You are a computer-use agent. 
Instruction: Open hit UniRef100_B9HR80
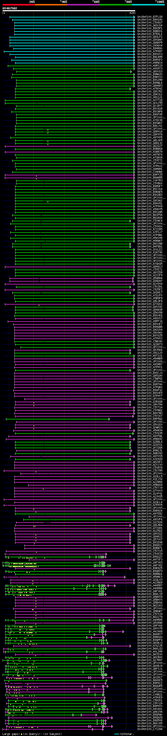tap(150, 48)
